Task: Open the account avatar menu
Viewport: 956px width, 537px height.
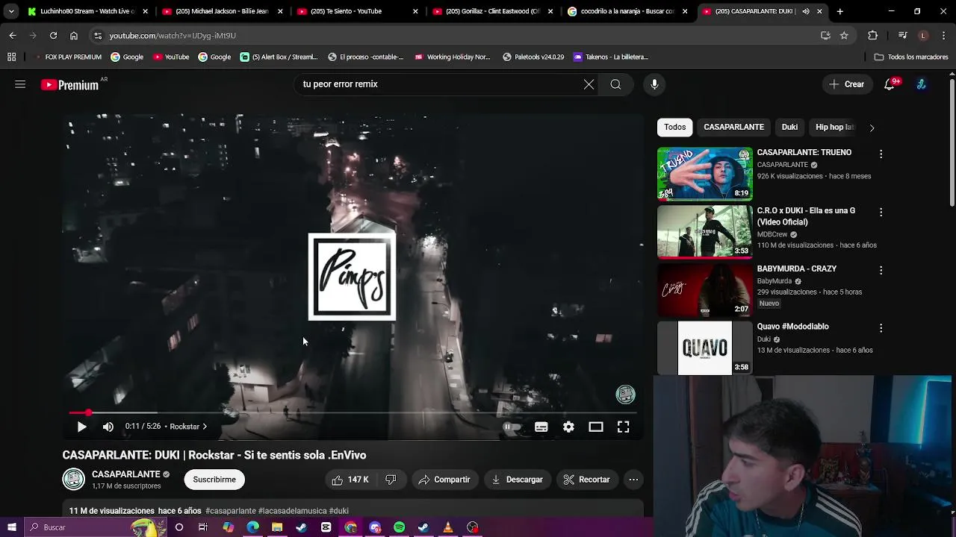Action: [x=921, y=84]
